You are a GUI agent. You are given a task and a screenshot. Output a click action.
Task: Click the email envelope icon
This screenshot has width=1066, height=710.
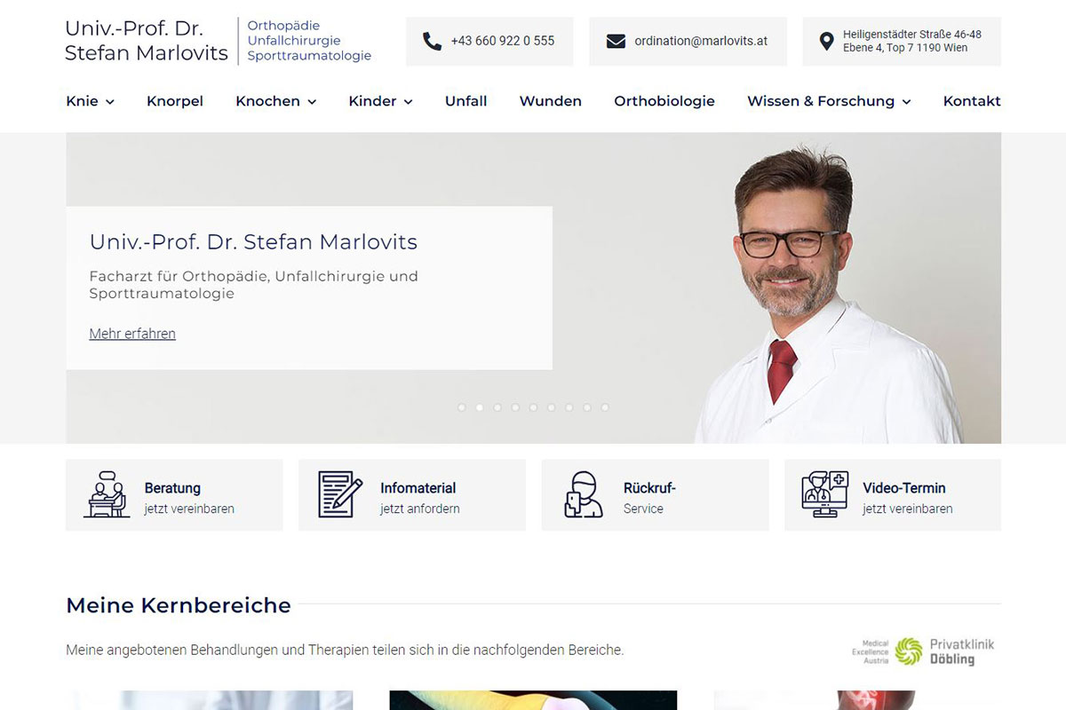616,41
